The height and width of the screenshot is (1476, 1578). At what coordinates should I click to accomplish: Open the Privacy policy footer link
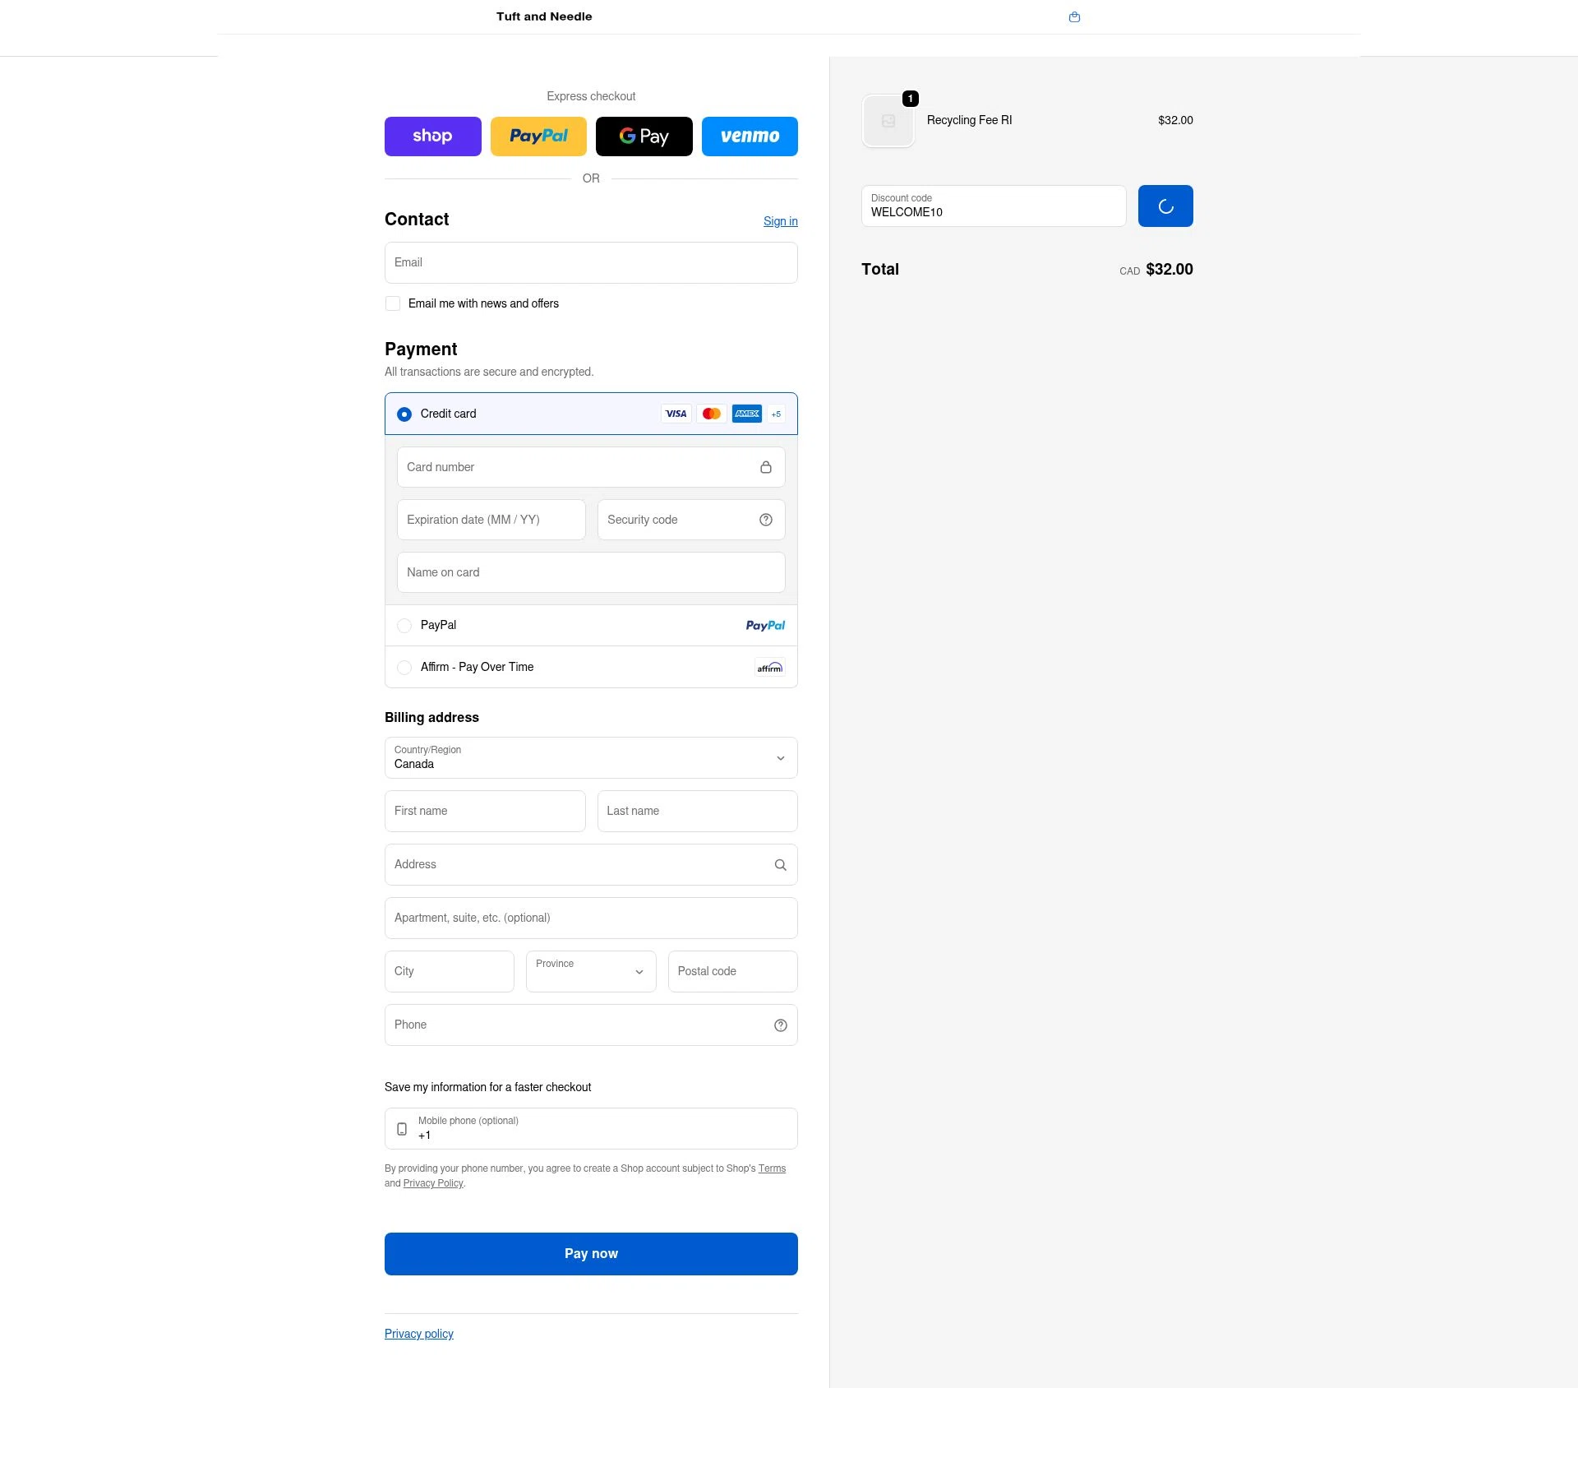(418, 1334)
